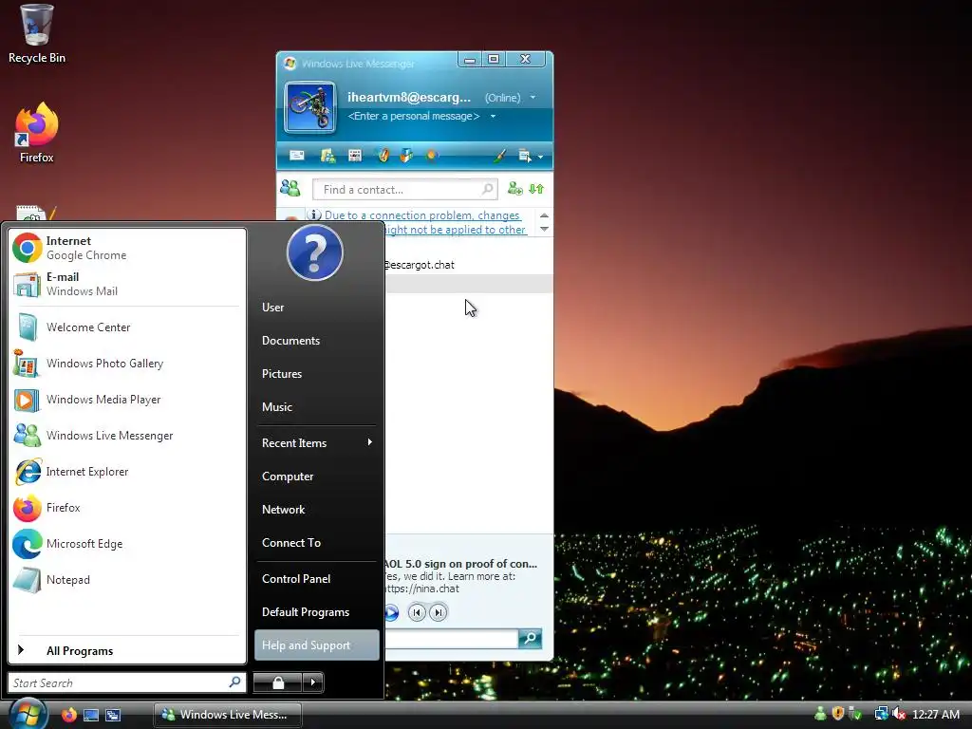Open Computer from Start menu
This screenshot has height=729, width=972.
(316, 477)
